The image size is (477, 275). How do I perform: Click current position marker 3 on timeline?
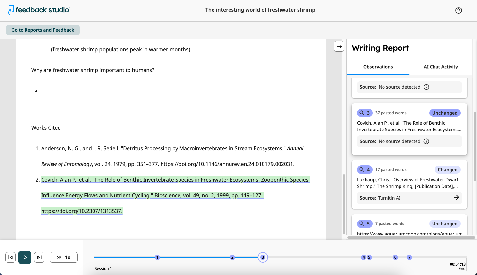[x=263, y=257]
